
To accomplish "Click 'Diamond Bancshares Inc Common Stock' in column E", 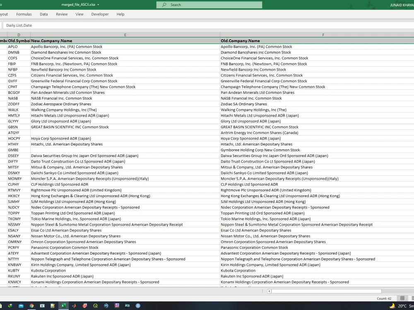I will tap(125, 52).
